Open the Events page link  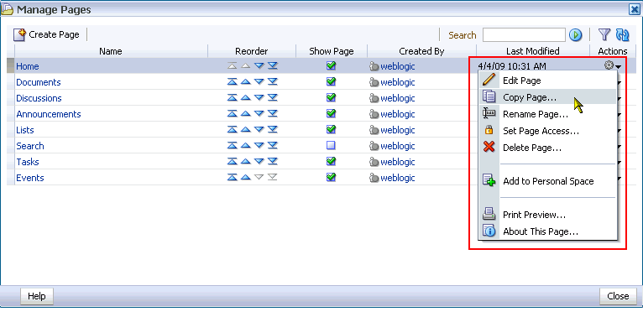coord(30,178)
